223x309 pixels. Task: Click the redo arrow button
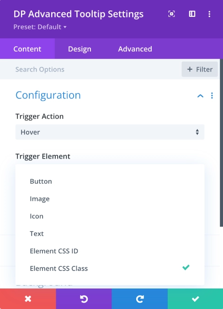click(140, 299)
